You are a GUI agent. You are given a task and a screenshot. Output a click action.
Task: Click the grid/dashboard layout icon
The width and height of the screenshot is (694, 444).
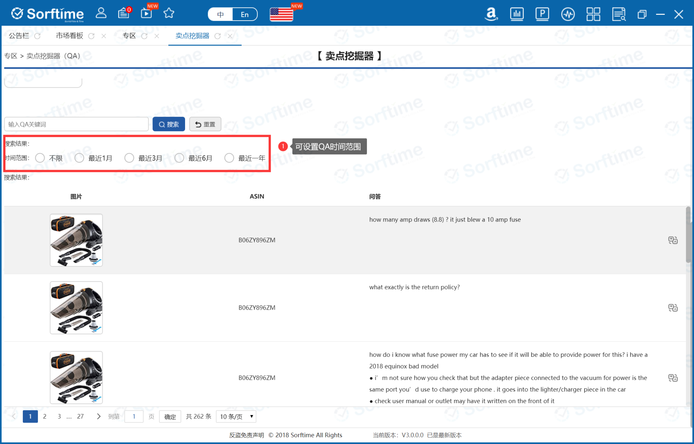pos(593,13)
